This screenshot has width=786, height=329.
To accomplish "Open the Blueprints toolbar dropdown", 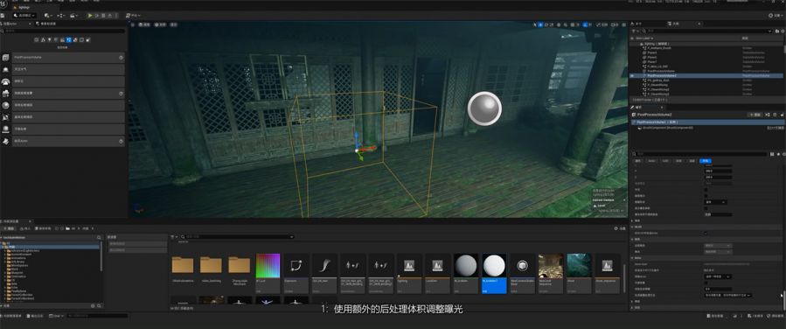I will click(61, 16).
